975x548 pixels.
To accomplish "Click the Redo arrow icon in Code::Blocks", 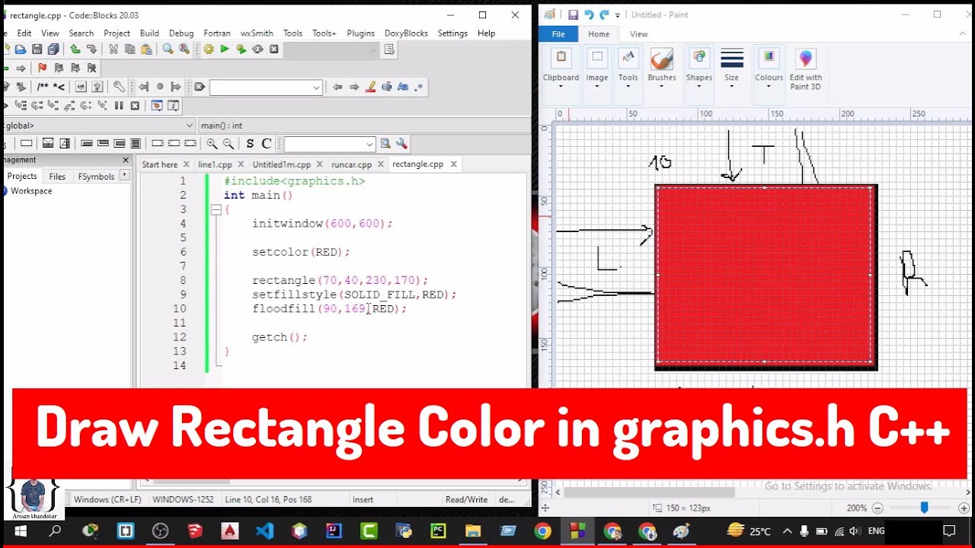I will 91,49.
